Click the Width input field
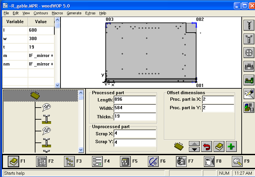The height and width of the screenshot is (177, 255). coord(135,108)
